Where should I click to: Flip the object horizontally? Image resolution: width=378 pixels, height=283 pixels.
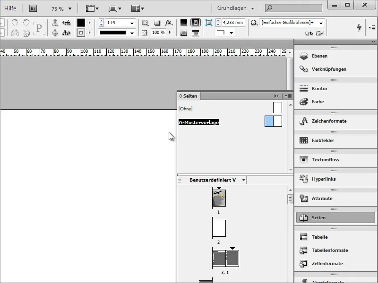click(x=15, y=33)
